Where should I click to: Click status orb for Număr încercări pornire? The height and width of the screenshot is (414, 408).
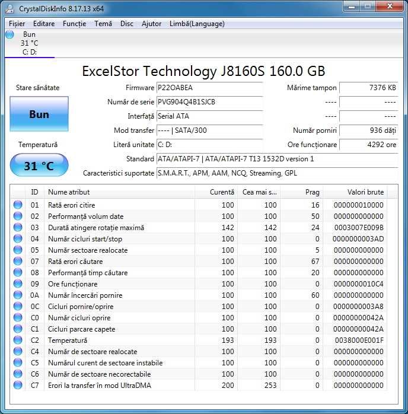[18, 295]
